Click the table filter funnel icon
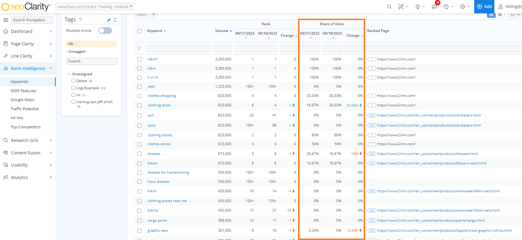The image size is (522, 240). [x=139, y=48]
